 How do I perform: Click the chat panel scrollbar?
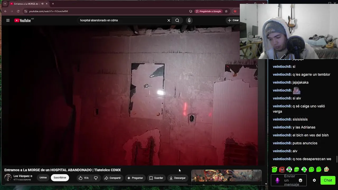[x=337, y=159]
